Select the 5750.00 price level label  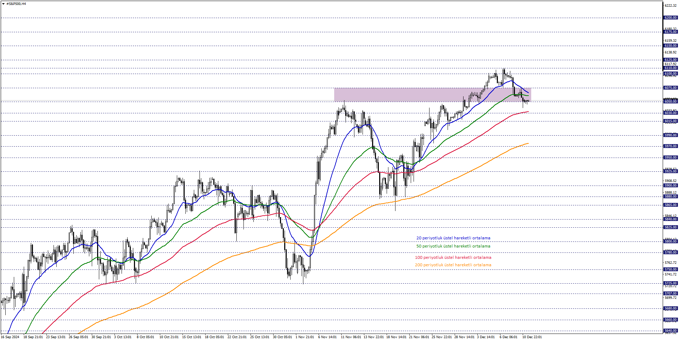tap(670, 269)
